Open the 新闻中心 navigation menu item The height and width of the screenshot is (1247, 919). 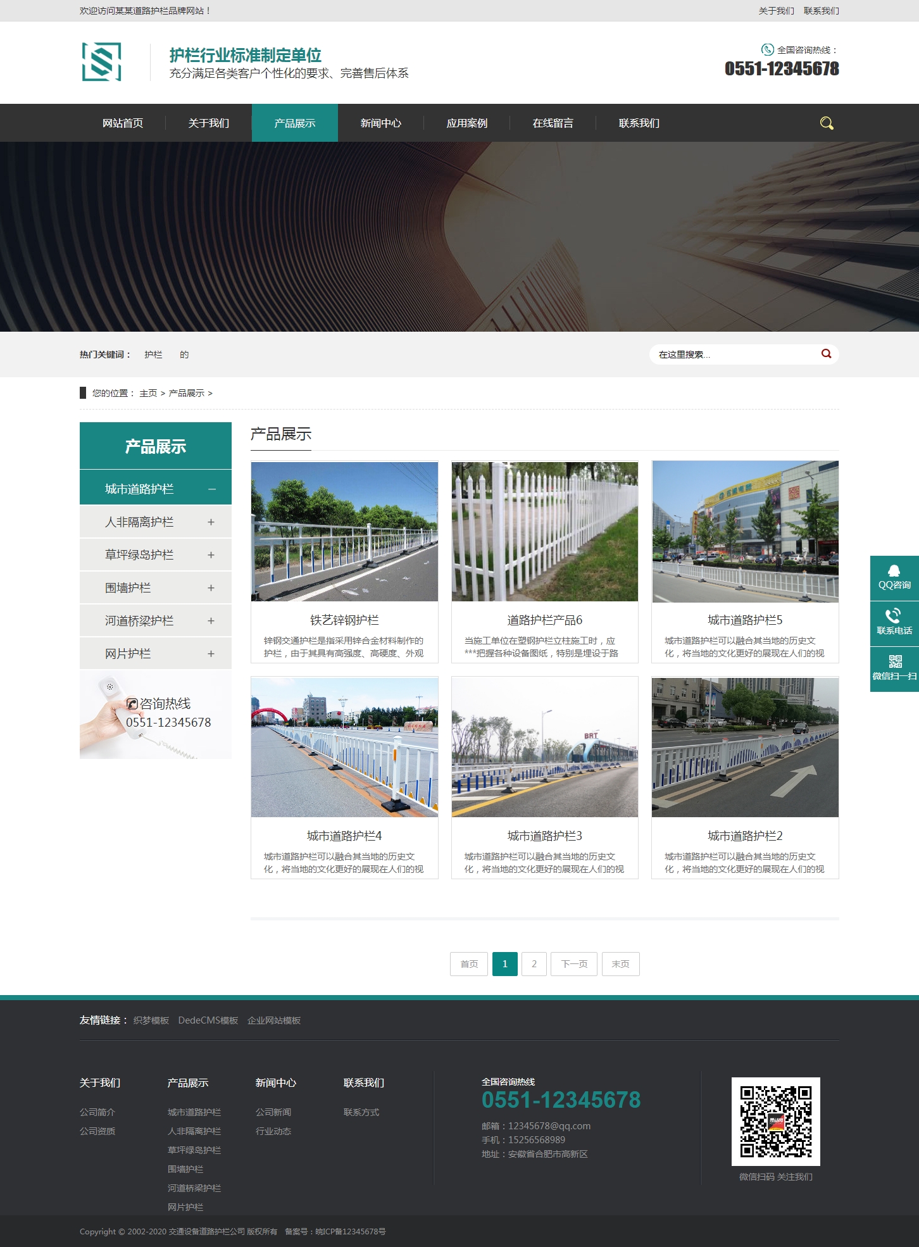click(380, 123)
